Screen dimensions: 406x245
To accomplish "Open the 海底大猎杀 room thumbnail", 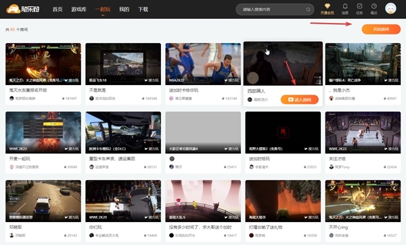I will point(283,201).
